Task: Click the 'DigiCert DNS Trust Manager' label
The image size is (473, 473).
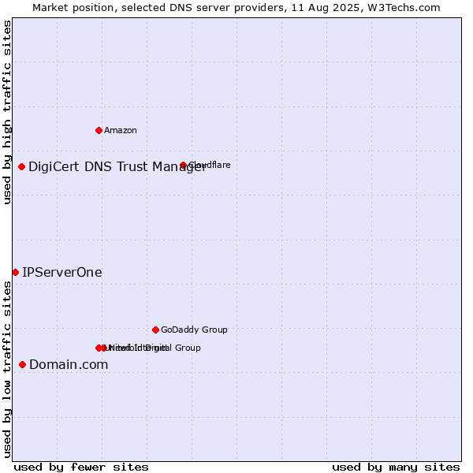Action: pos(117,167)
